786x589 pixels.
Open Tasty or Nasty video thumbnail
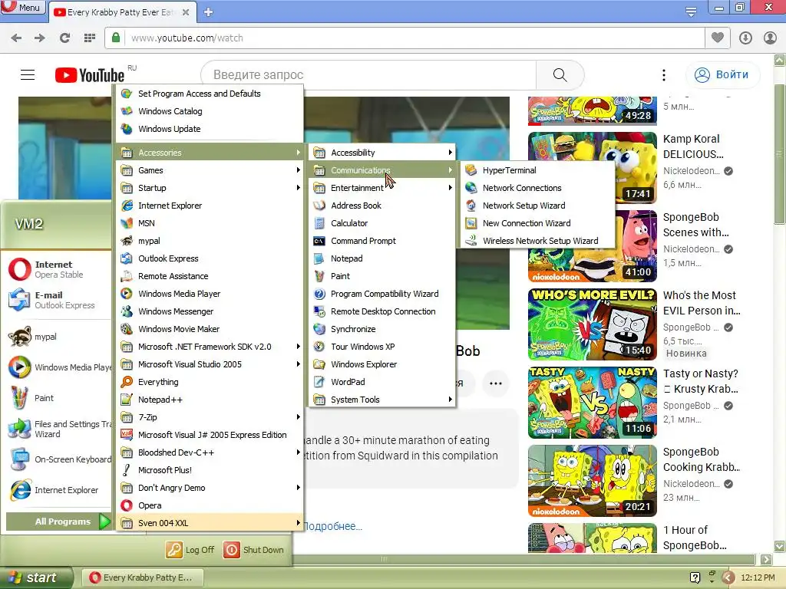click(592, 402)
